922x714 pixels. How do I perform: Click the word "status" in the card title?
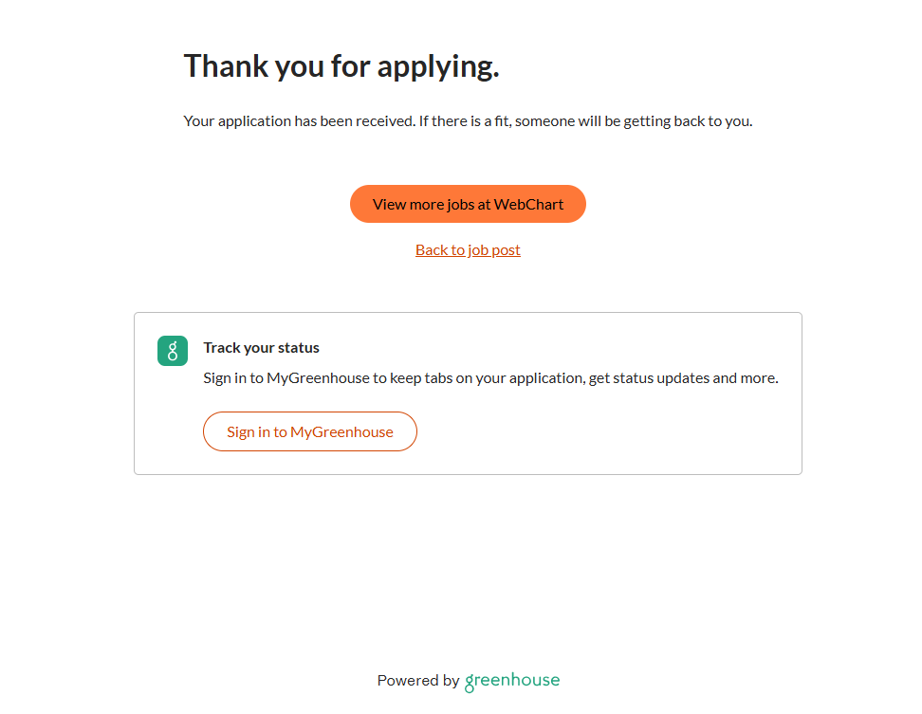click(299, 348)
